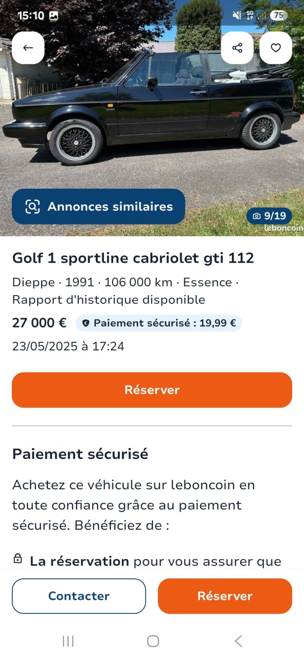Tap the Contacter button
Screen dimensions: 304x658
click(79, 596)
